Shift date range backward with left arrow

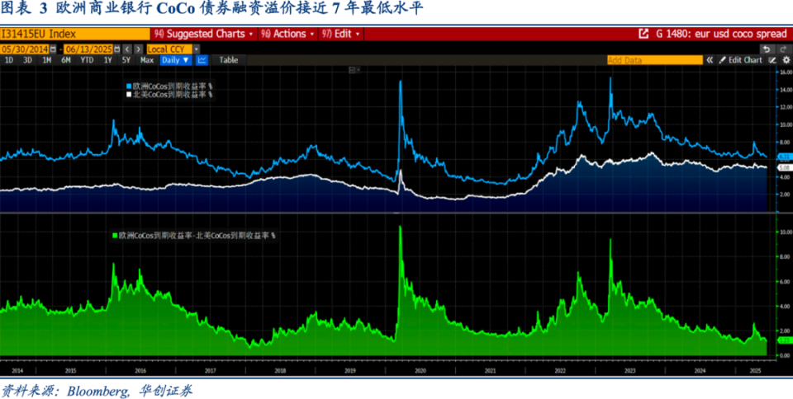pos(127,49)
